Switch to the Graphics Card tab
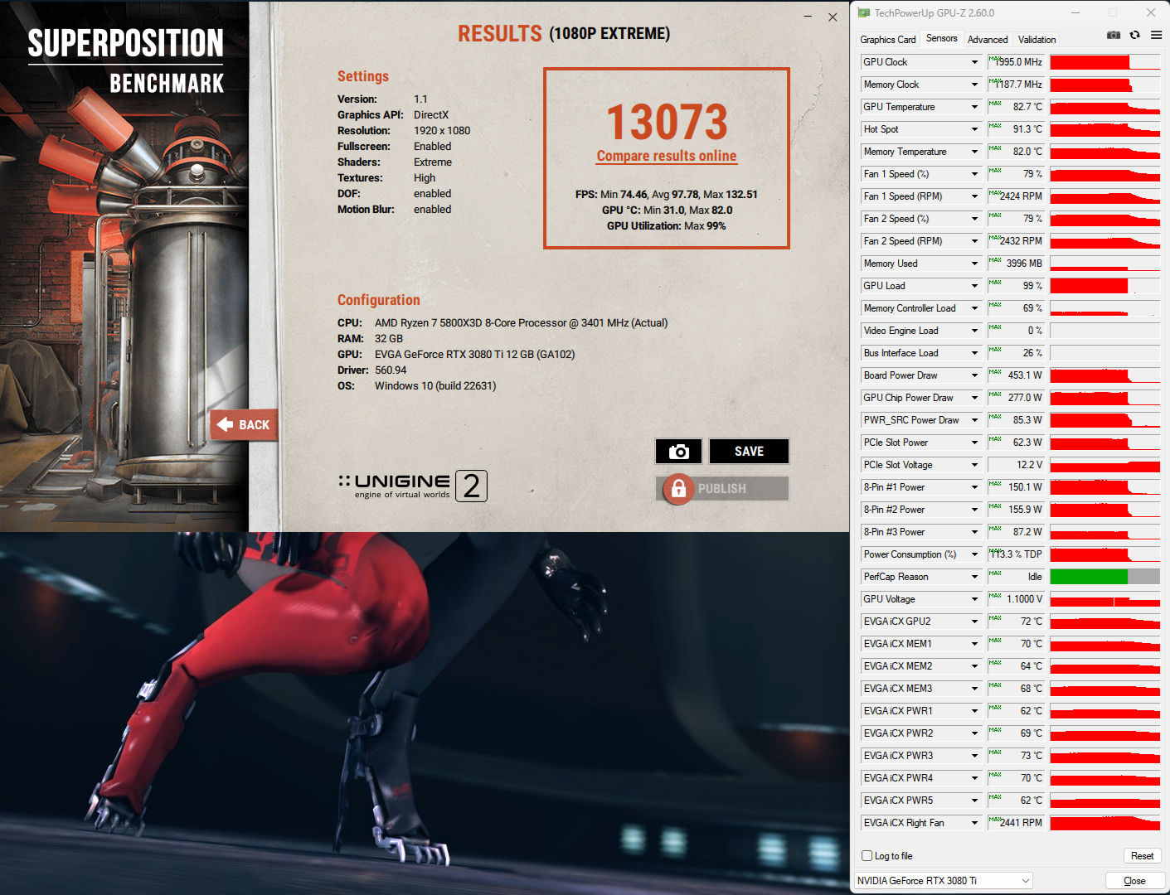This screenshot has height=895, width=1170. click(888, 40)
